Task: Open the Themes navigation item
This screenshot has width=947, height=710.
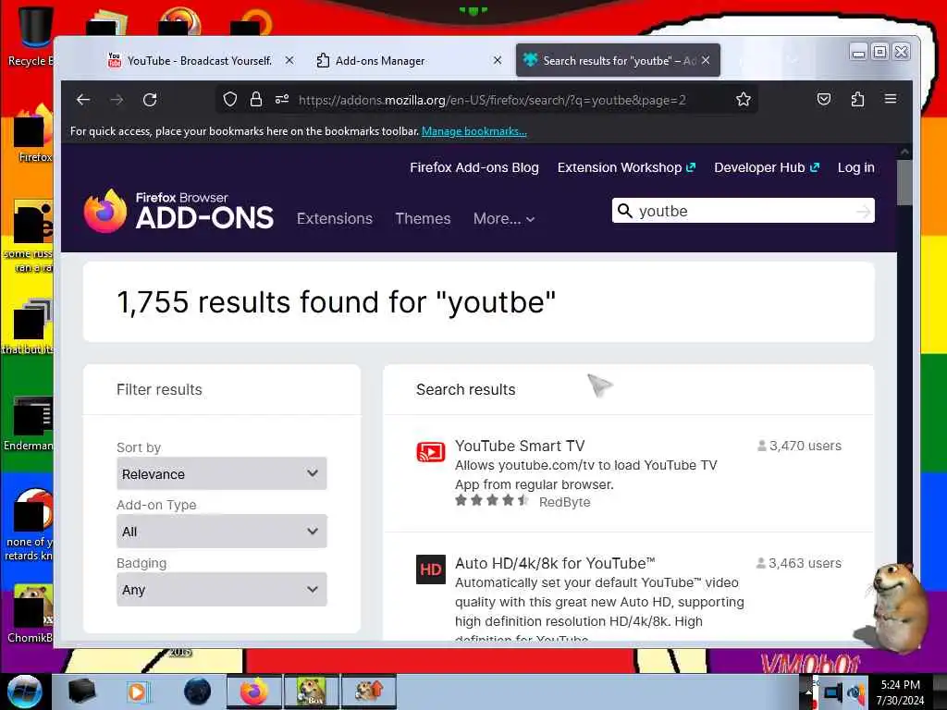Action: [423, 218]
